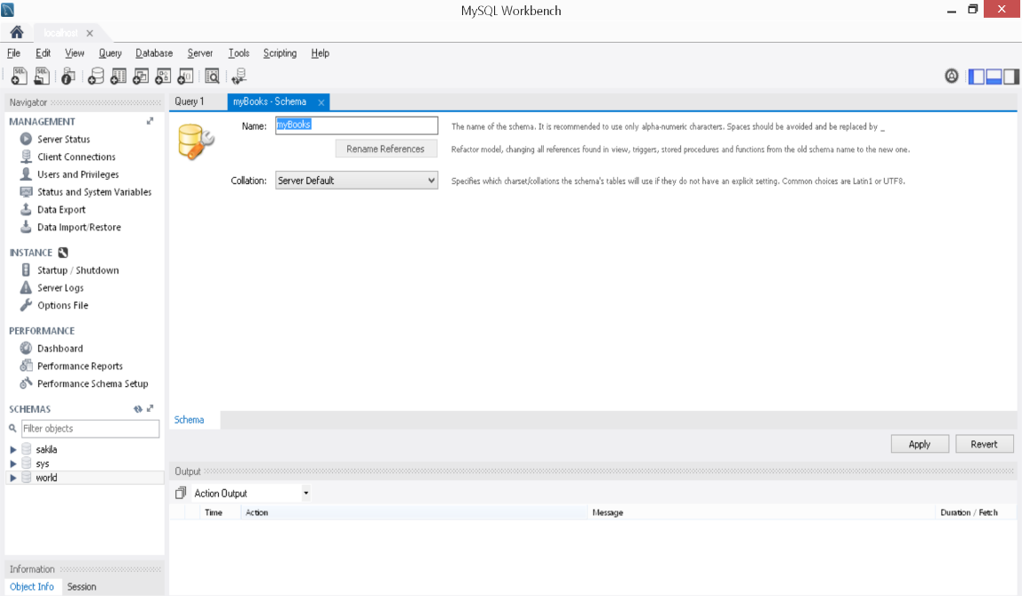This screenshot has height=596, width=1022.
Task: Open Client Connections icon
Action: (26, 157)
